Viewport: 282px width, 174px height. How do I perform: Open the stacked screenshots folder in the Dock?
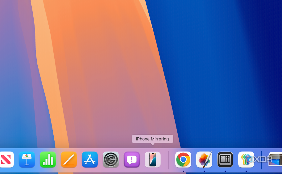[x=275, y=159]
